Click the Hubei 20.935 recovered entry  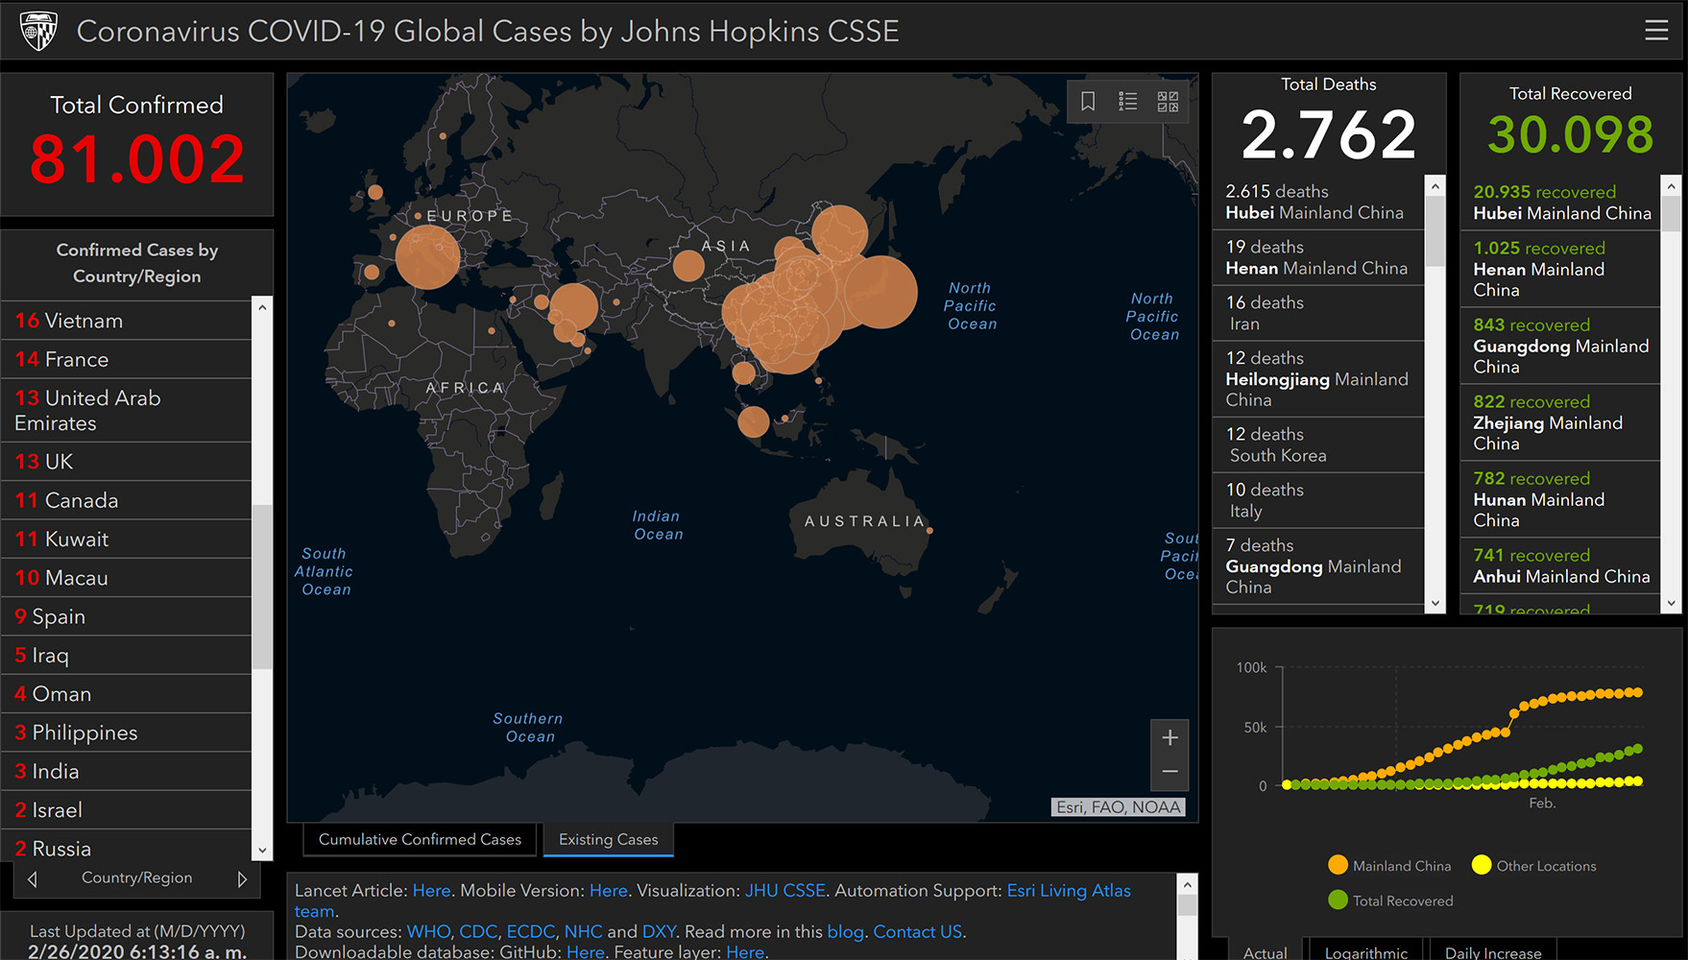[1561, 203]
